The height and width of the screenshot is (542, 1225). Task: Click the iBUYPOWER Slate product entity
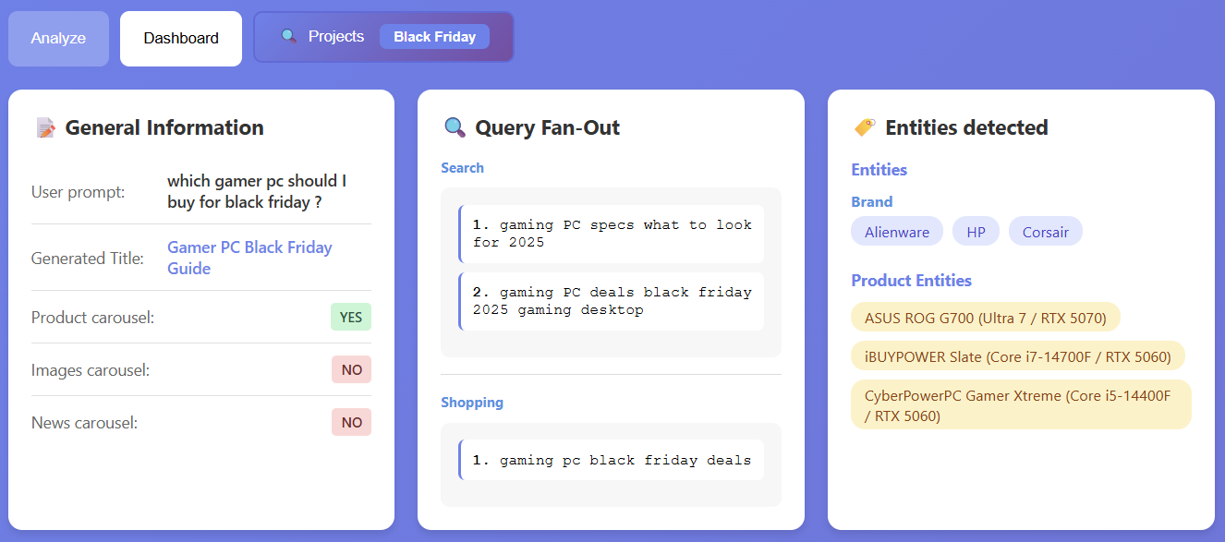pyautogui.click(x=1017, y=356)
